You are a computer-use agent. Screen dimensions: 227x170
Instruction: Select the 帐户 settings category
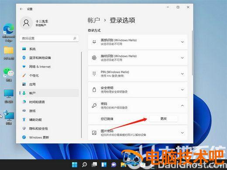tap(49, 93)
